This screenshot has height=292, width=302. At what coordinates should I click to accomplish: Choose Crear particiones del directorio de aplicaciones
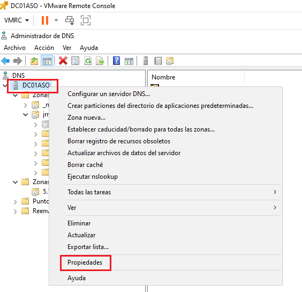[165, 106]
